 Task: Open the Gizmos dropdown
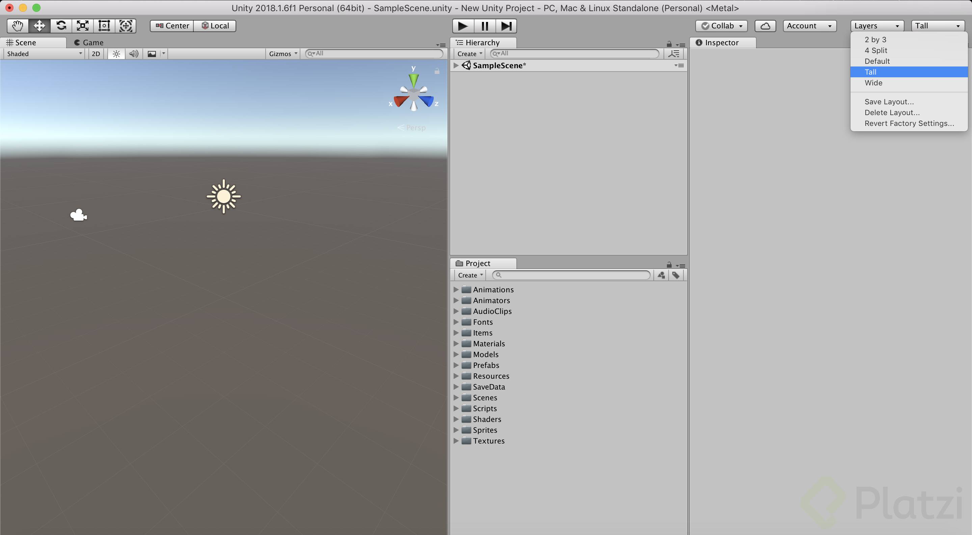283,54
